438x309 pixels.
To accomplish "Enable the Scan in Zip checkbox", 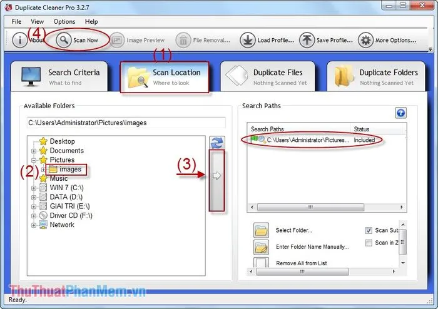I will pyautogui.click(x=368, y=243).
